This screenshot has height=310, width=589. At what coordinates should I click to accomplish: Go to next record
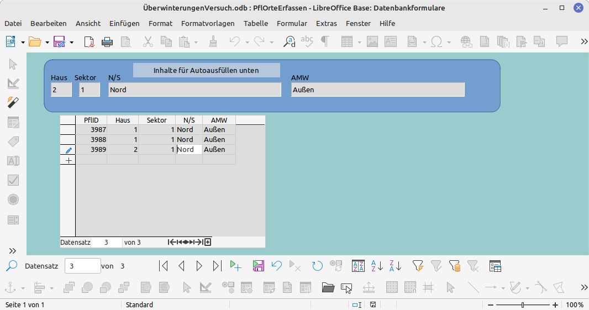coord(199,266)
